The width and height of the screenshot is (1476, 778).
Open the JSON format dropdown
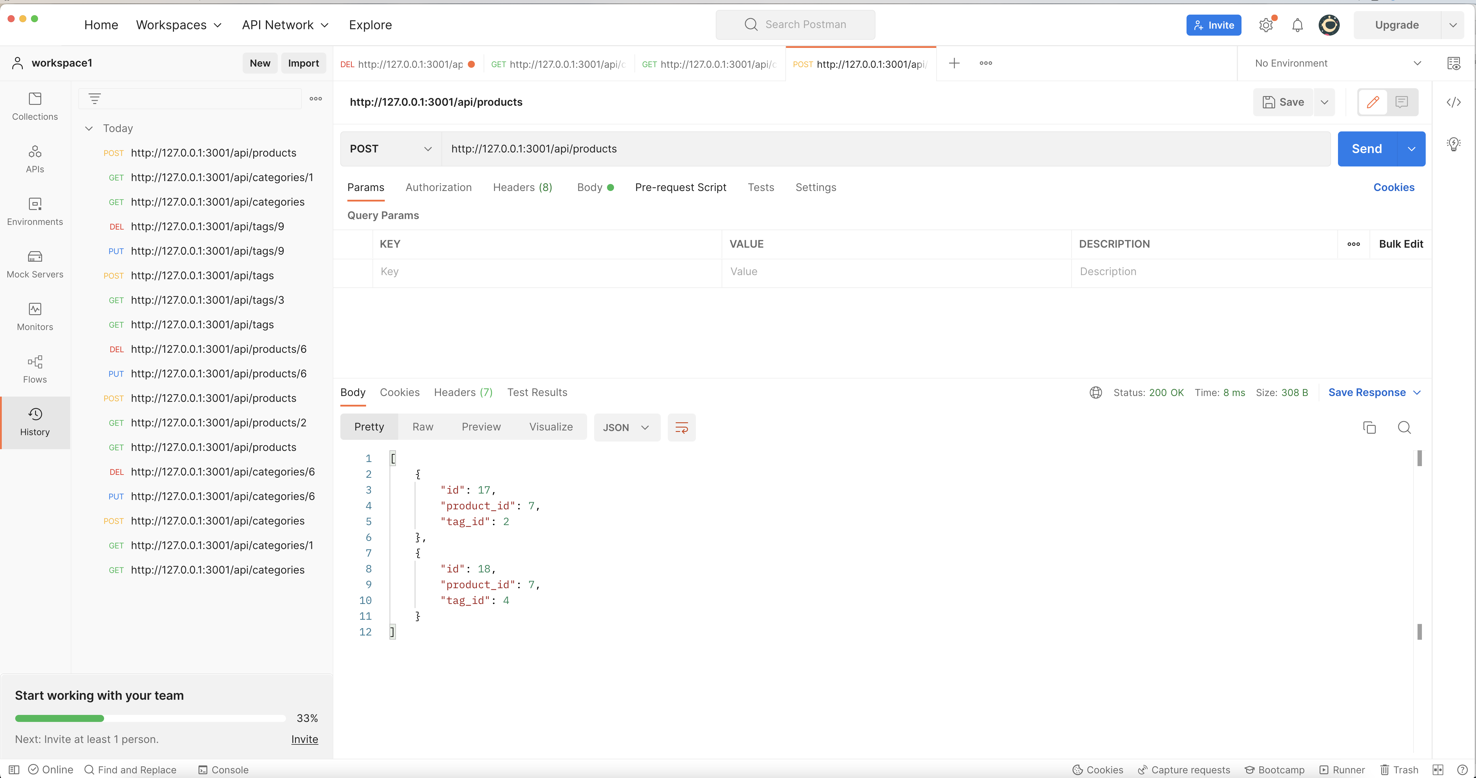[627, 428]
